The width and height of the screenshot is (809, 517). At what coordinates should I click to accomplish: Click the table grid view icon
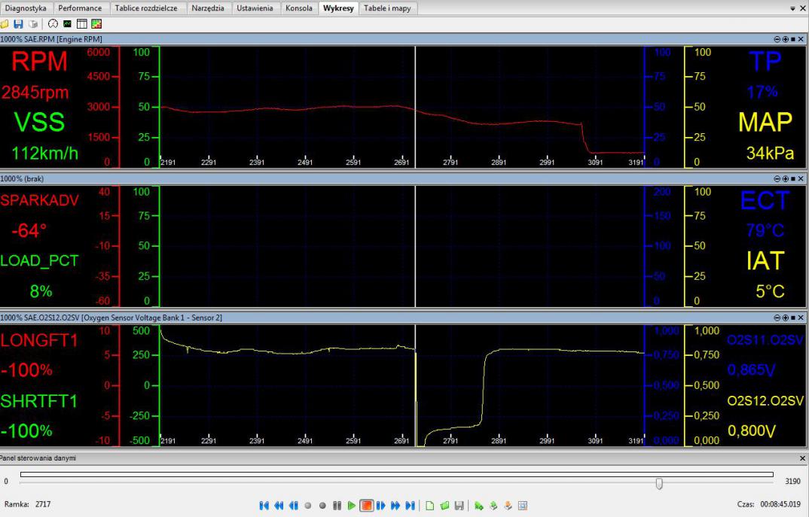tap(82, 23)
